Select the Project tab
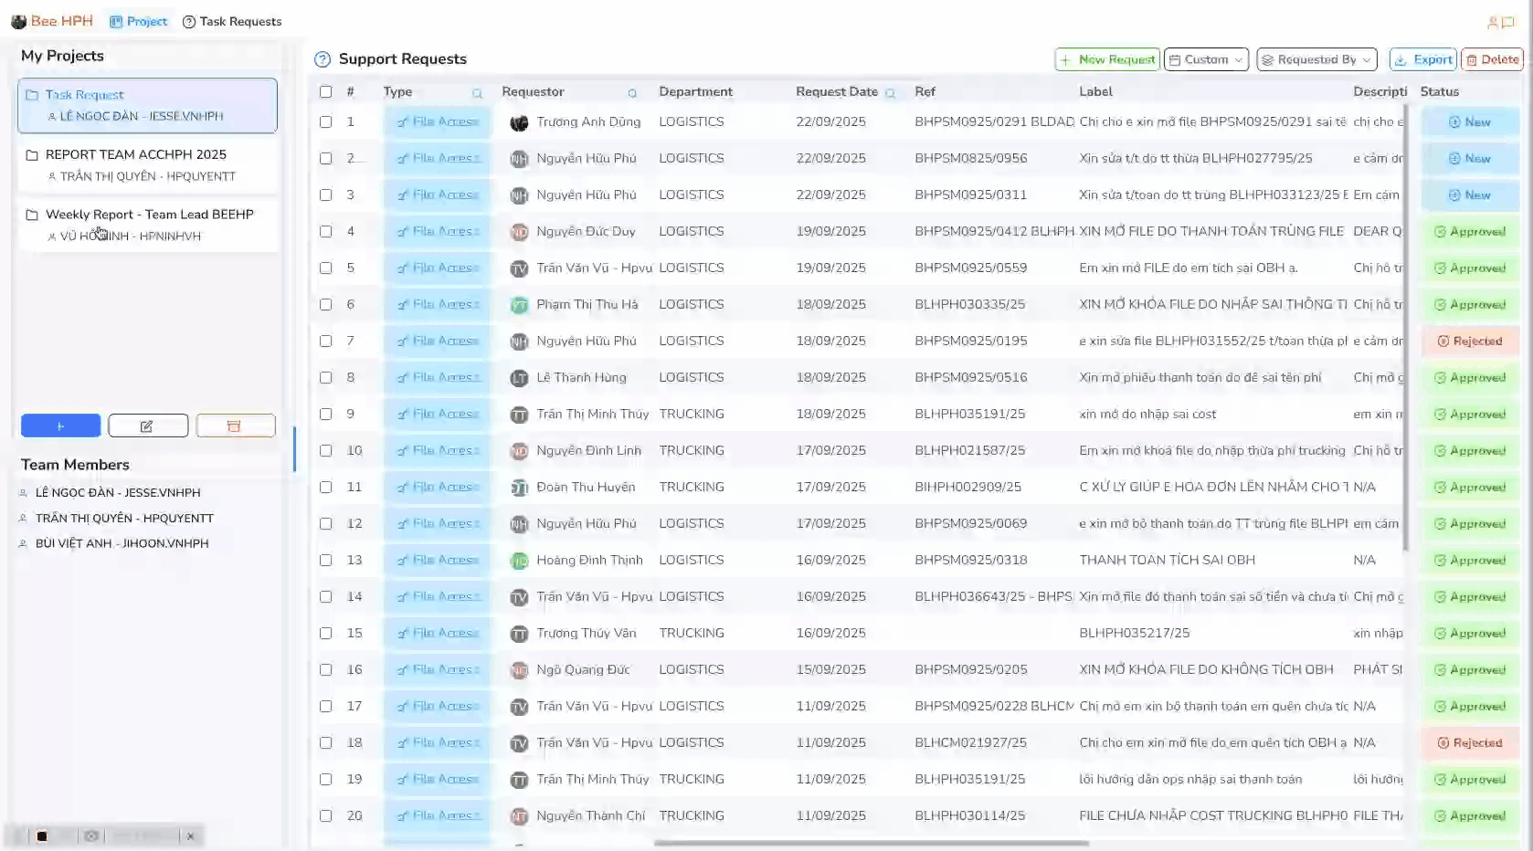 click(139, 21)
